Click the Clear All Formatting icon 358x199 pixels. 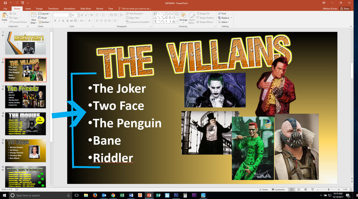92,15
